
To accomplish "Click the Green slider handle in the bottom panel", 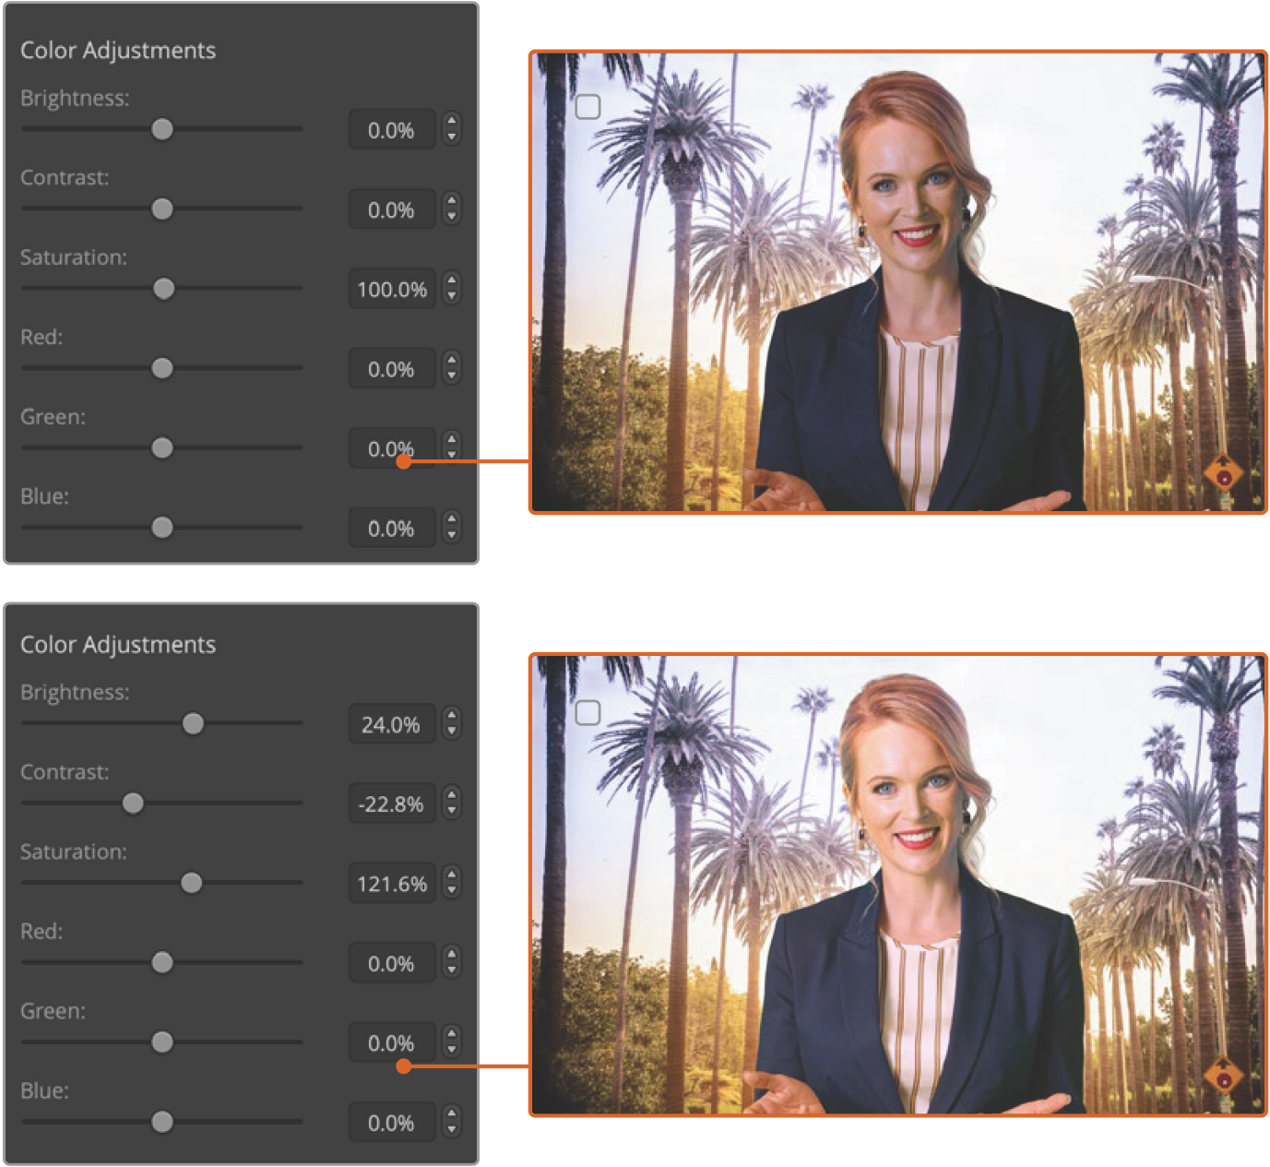I will tap(162, 1042).
